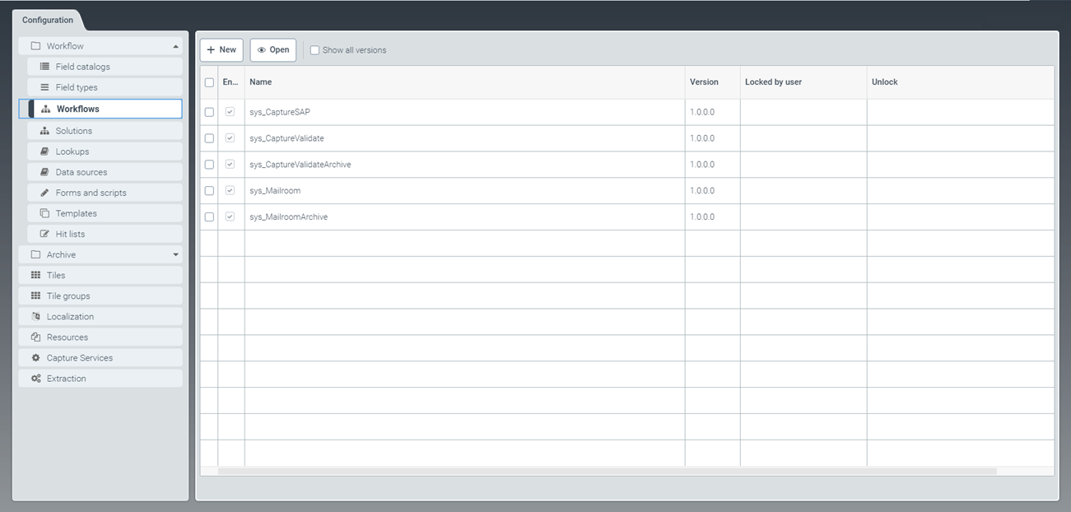Collapse the Workflow section
Screen dimensions: 1071x512
coord(175,45)
